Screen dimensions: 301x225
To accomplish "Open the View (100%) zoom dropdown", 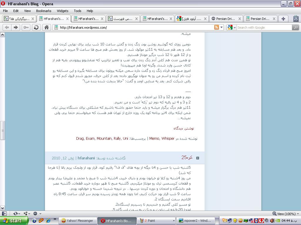I will click(286, 214).
